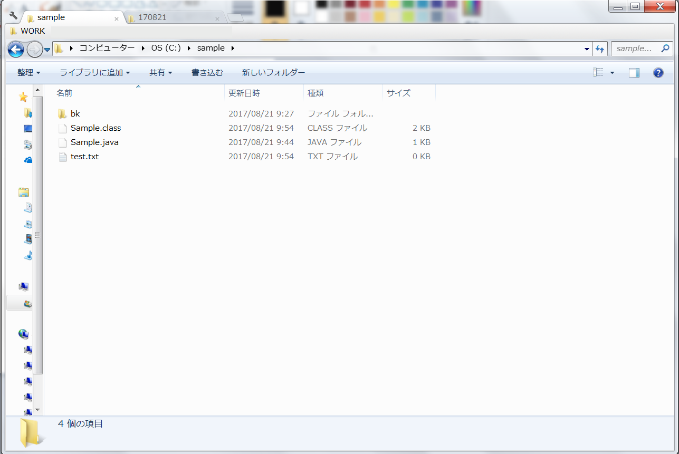Screen dimensions: 679x454
Task: Click the Favorites star in sidebar
Action: (x=23, y=96)
